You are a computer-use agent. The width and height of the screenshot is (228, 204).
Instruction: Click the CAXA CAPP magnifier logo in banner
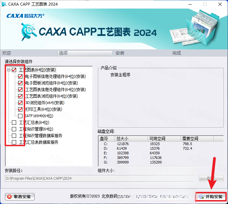click(x=29, y=32)
